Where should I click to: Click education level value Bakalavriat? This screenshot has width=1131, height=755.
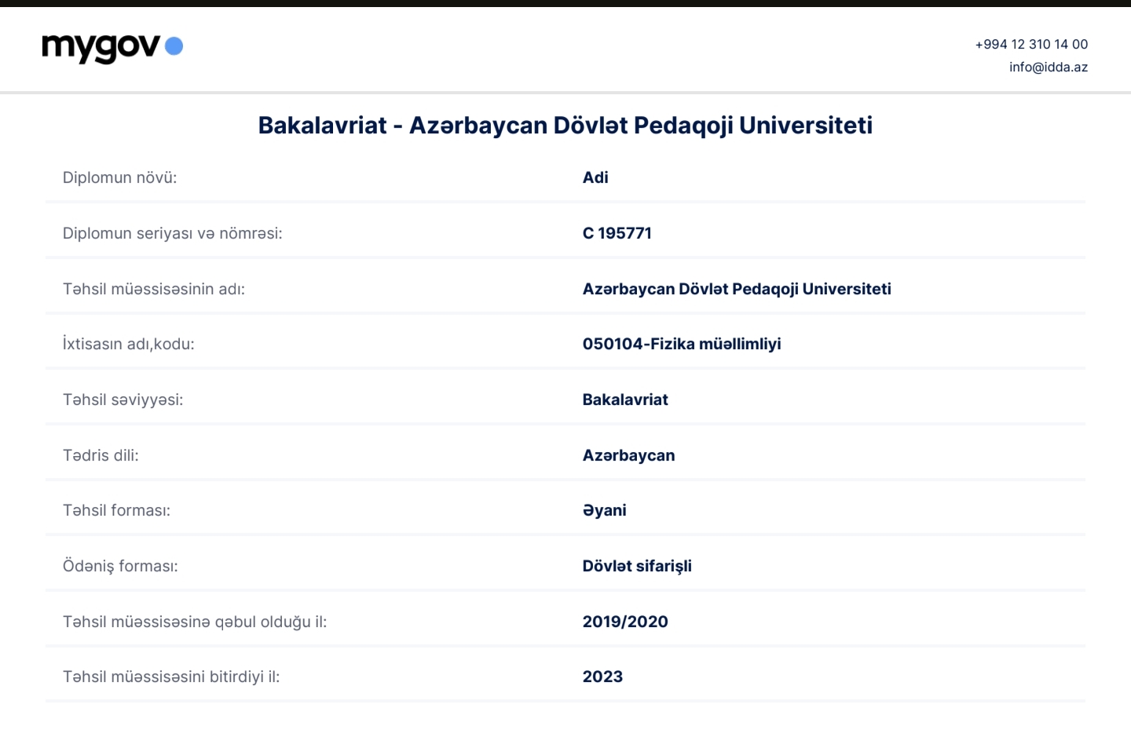pyautogui.click(x=624, y=399)
